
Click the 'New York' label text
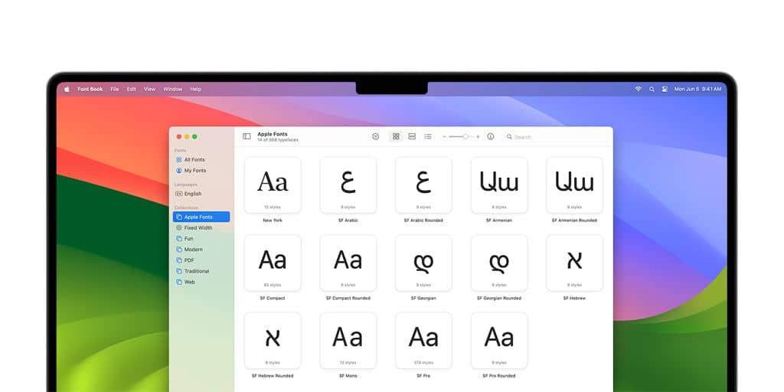pos(273,220)
